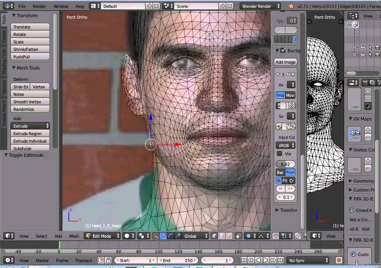381x268 pixels.
Task: Click the Translate button
Action: coord(30,27)
